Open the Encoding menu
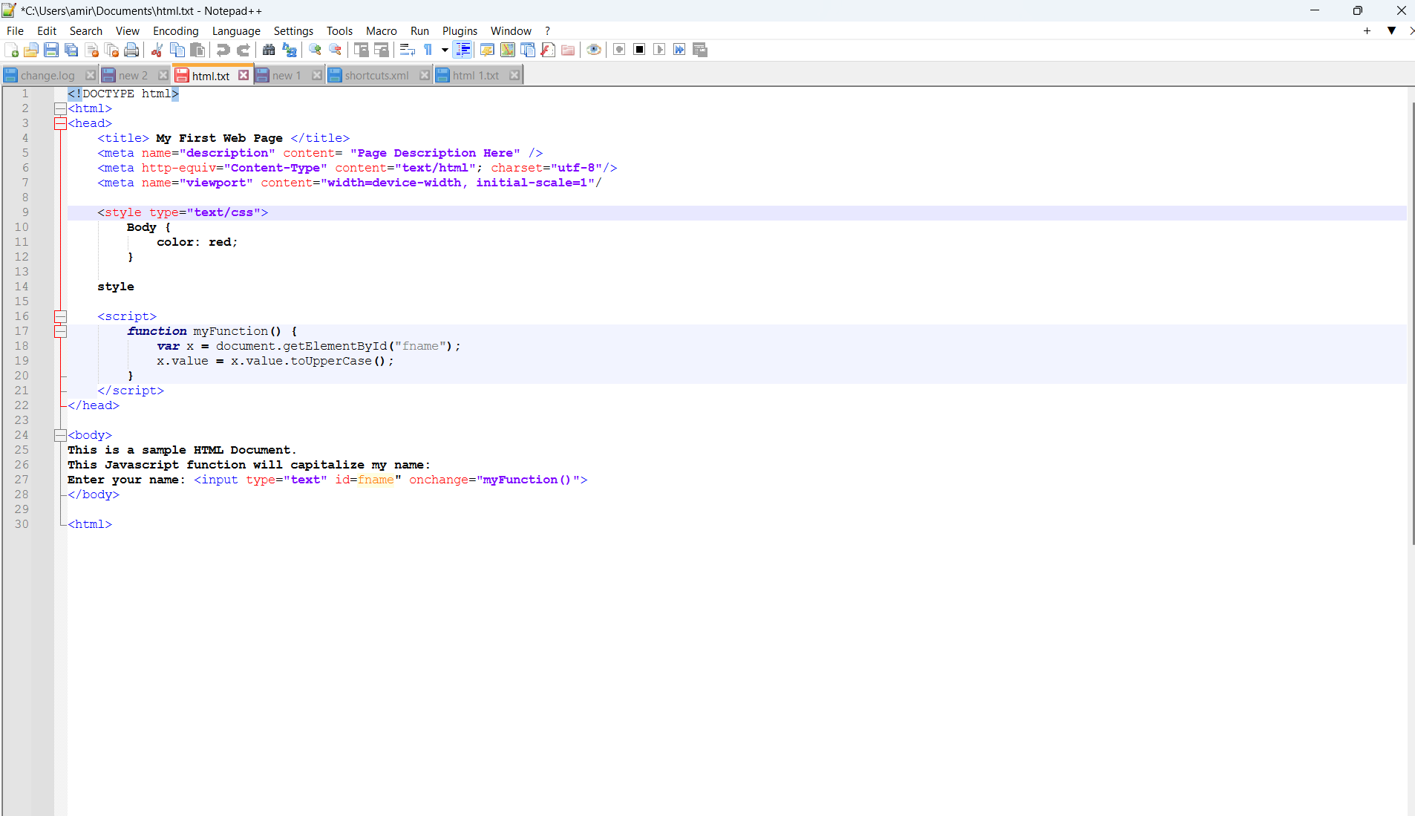The width and height of the screenshot is (1415, 816). [176, 30]
